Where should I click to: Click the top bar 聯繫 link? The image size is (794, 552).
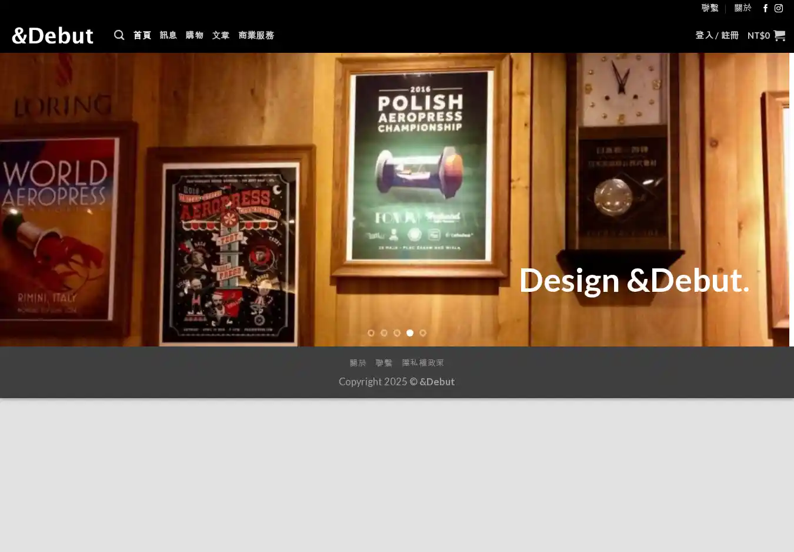pyautogui.click(x=710, y=8)
